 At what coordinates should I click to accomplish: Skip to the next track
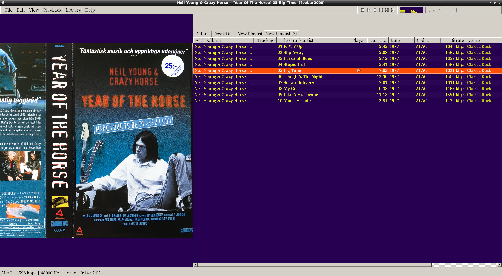tap(387, 10)
